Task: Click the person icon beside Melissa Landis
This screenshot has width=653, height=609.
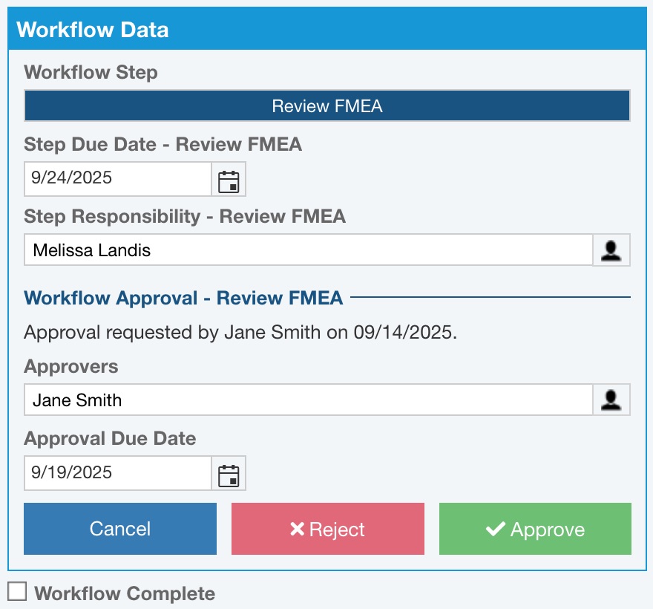Action: (x=611, y=250)
